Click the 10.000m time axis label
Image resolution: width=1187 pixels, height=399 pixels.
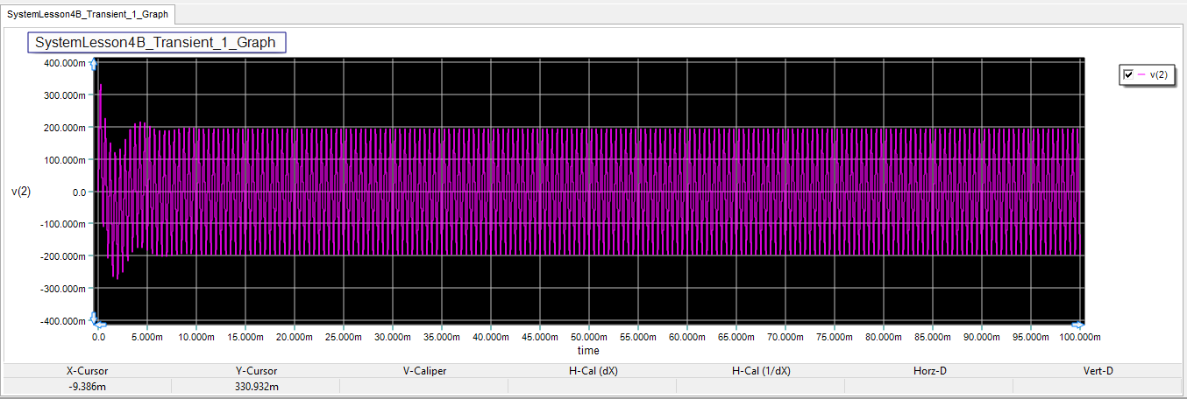195,337
